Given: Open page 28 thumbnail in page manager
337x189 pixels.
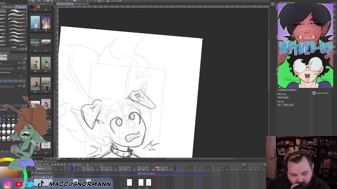Looking at the screenshot, I should coord(35,63).
